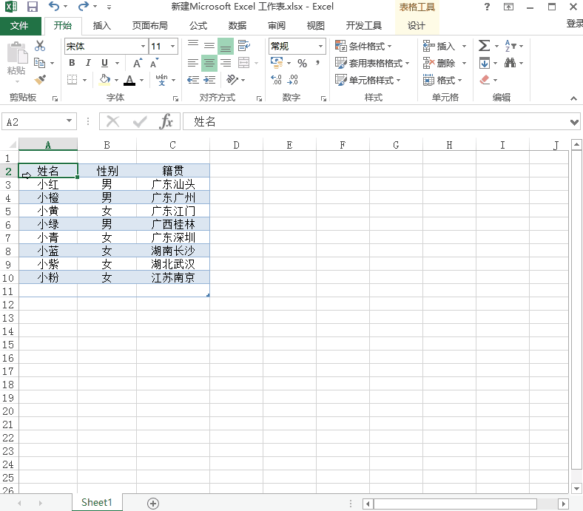This screenshot has height=511, width=583.
Task: Click the Increase Font Size icon
Action: (138, 63)
